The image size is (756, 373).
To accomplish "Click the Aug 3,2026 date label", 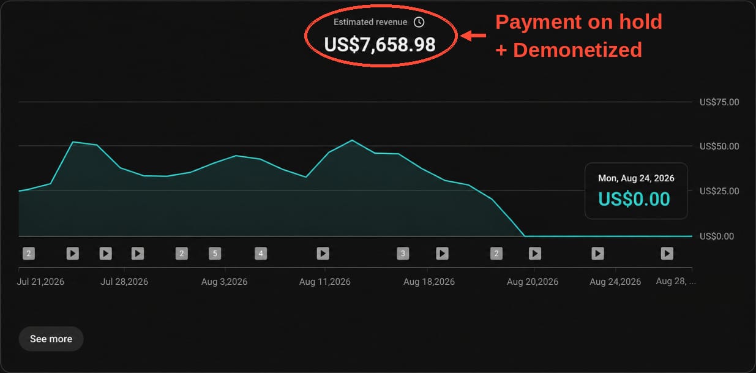I will point(225,282).
